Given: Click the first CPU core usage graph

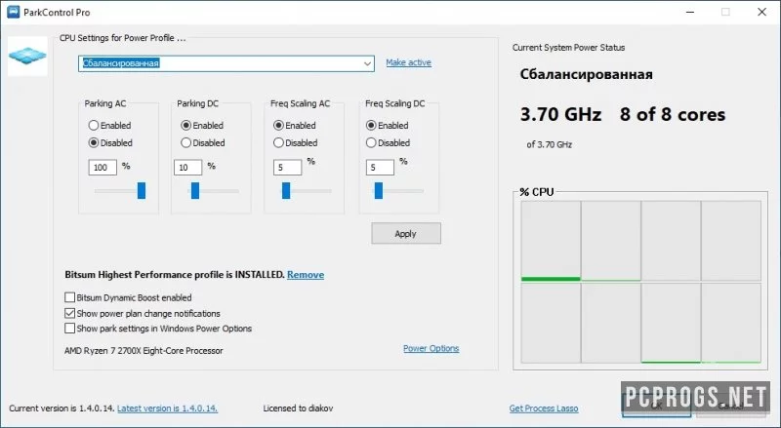Looking at the screenshot, I should (x=551, y=241).
